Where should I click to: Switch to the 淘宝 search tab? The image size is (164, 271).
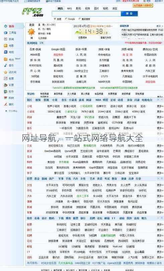[114, 8]
